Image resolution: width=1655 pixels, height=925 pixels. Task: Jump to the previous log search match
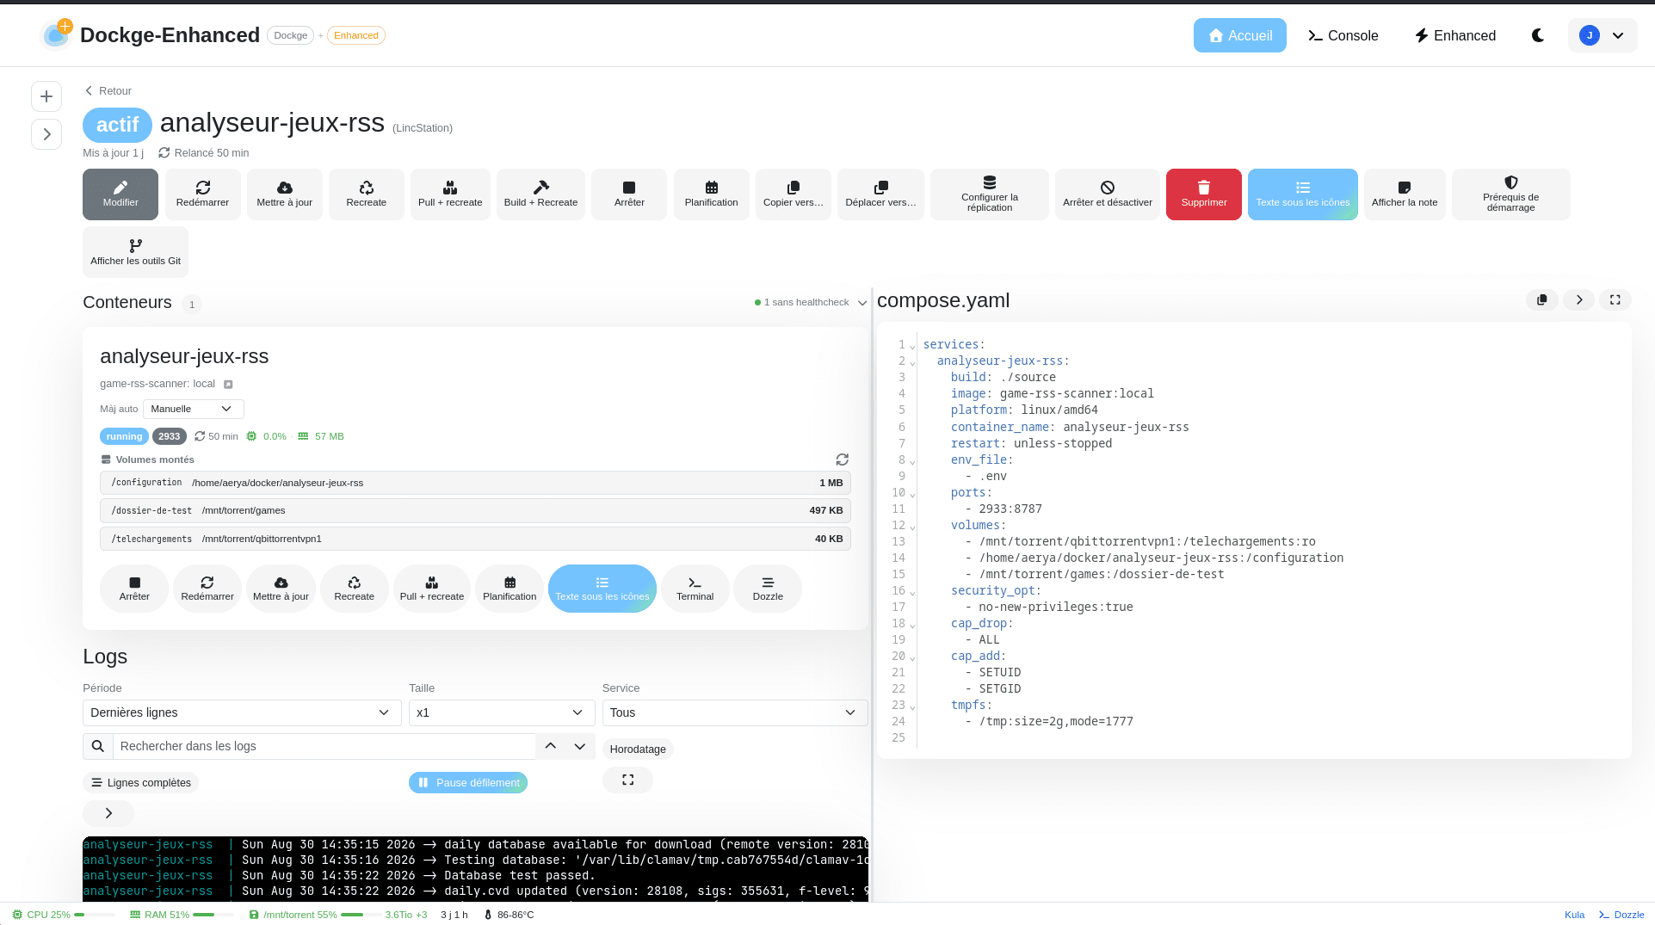pyautogui.click(x=551, y=746)
